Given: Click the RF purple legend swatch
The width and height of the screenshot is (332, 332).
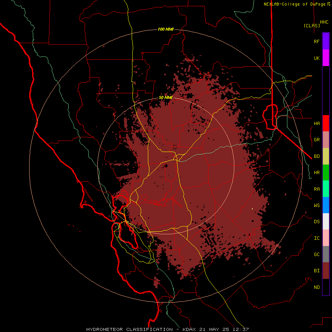Looking at the screenshot, I should [x=326, y=41].
